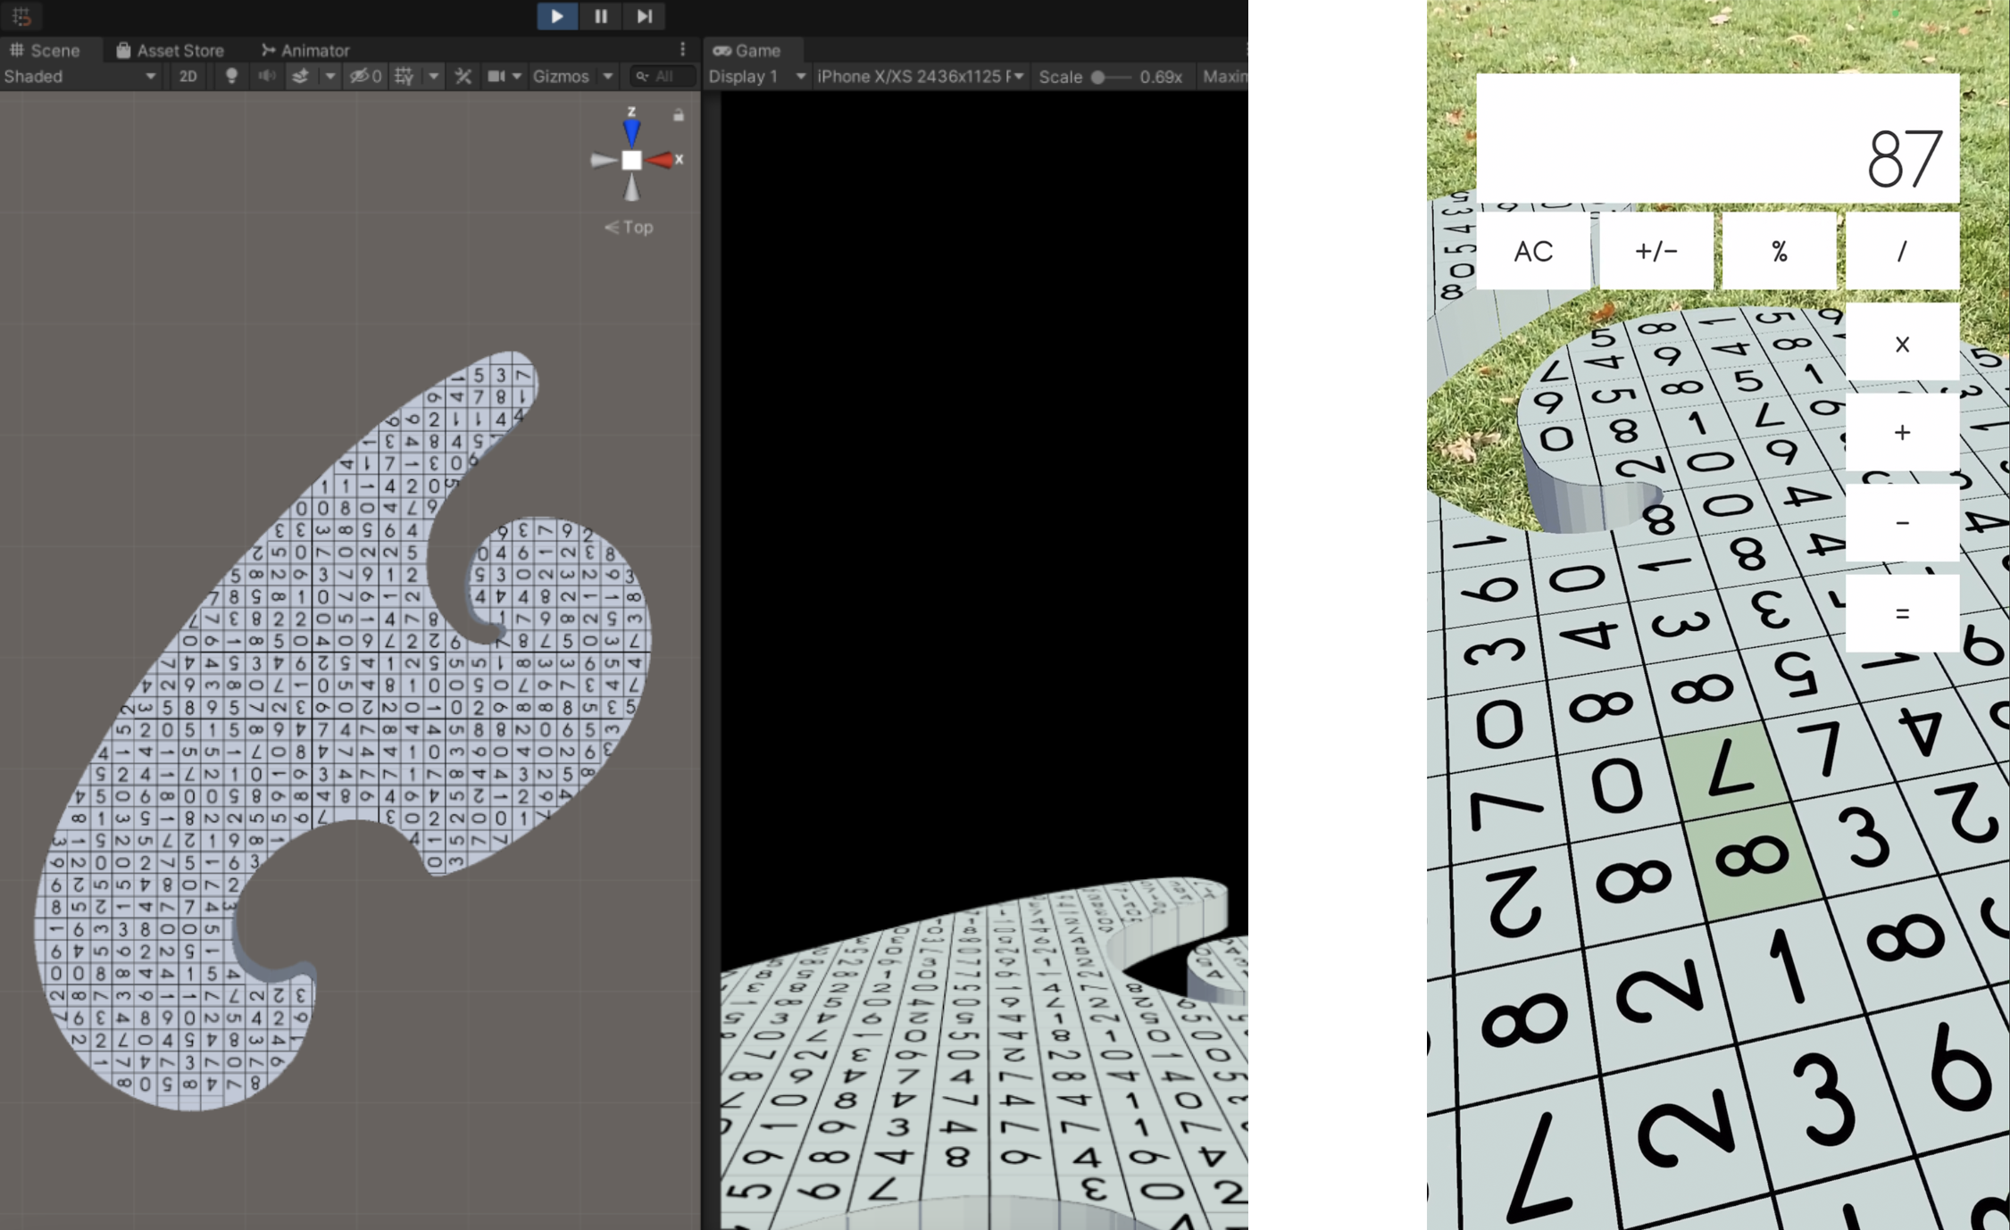
Task: Toggle scene effects layers icon
Action: coord(302,77)
